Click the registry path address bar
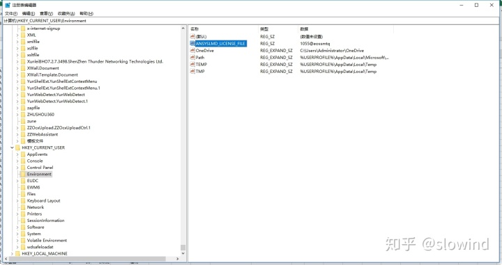The width and height of the screenshot is (502, 265). (251, 21)
